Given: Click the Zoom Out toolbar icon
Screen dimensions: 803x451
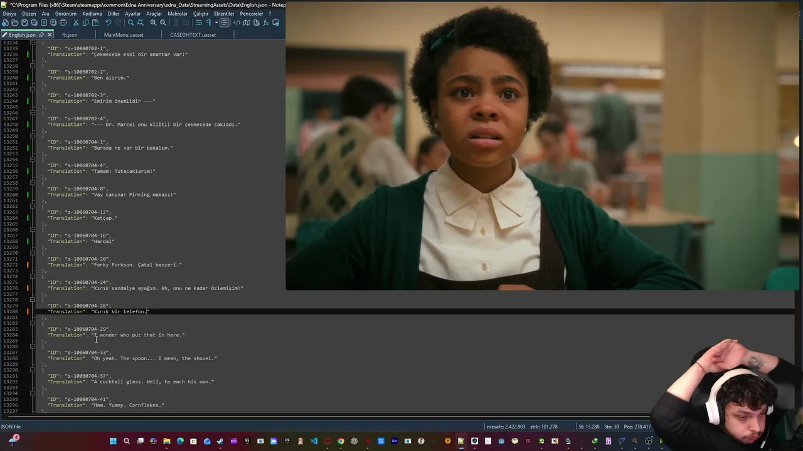Looking at the screenshot, I should [163, 23].
